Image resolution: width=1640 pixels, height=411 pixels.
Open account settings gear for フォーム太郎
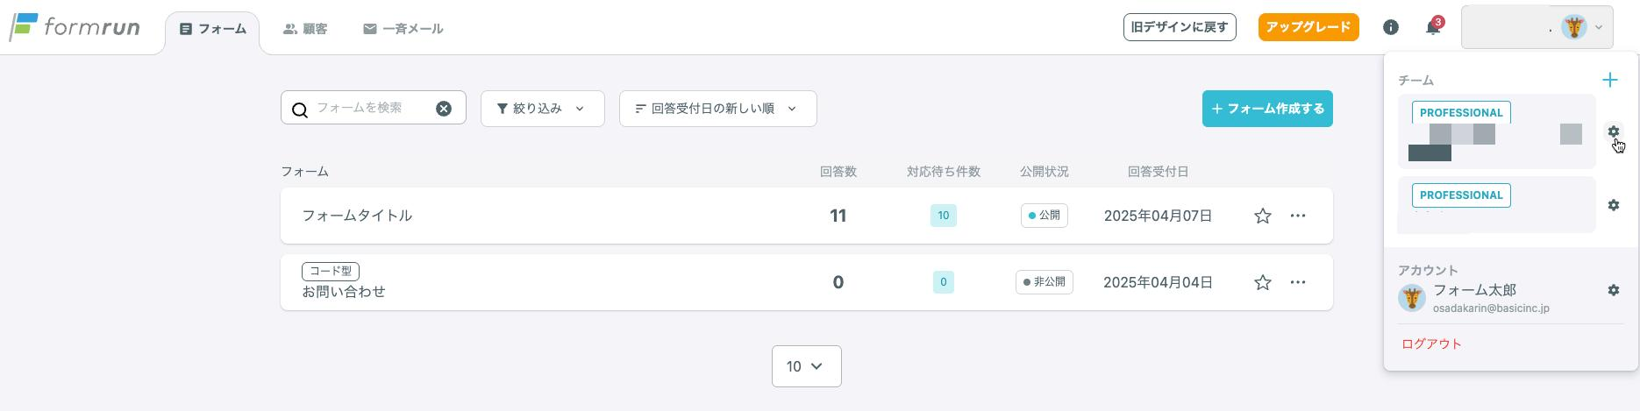click(x=1613, y=290)
